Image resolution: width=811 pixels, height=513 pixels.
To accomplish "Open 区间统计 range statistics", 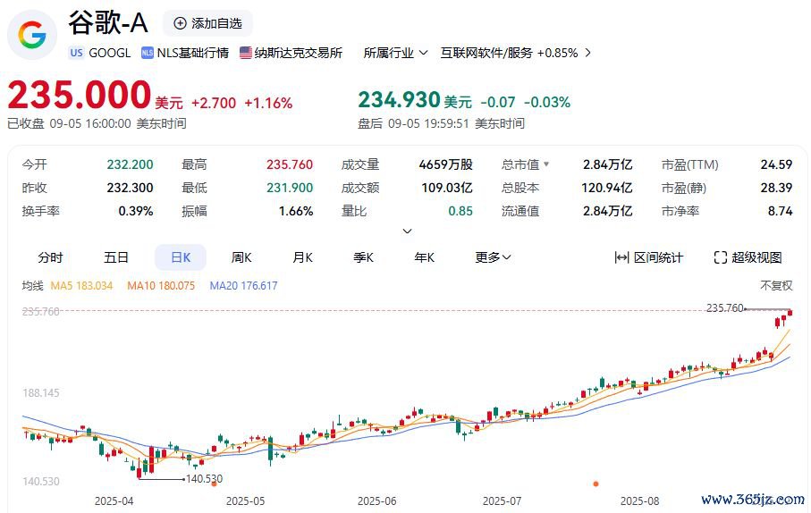I will coord(648,257).
